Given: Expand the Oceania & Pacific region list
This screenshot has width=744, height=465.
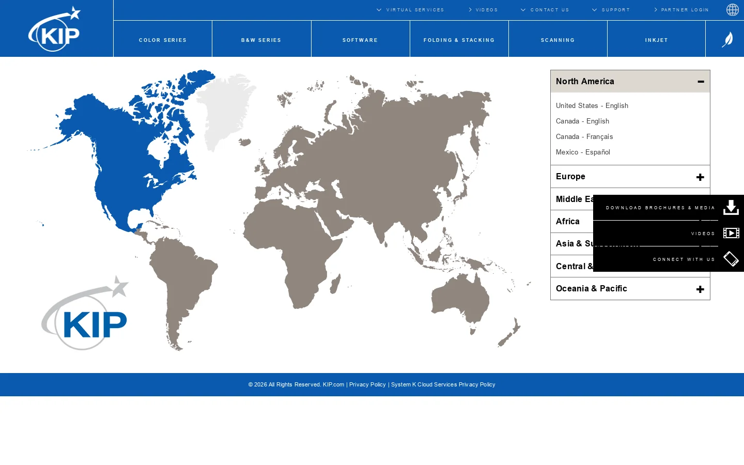Looking at the screenshot, I should coord(630,289).
